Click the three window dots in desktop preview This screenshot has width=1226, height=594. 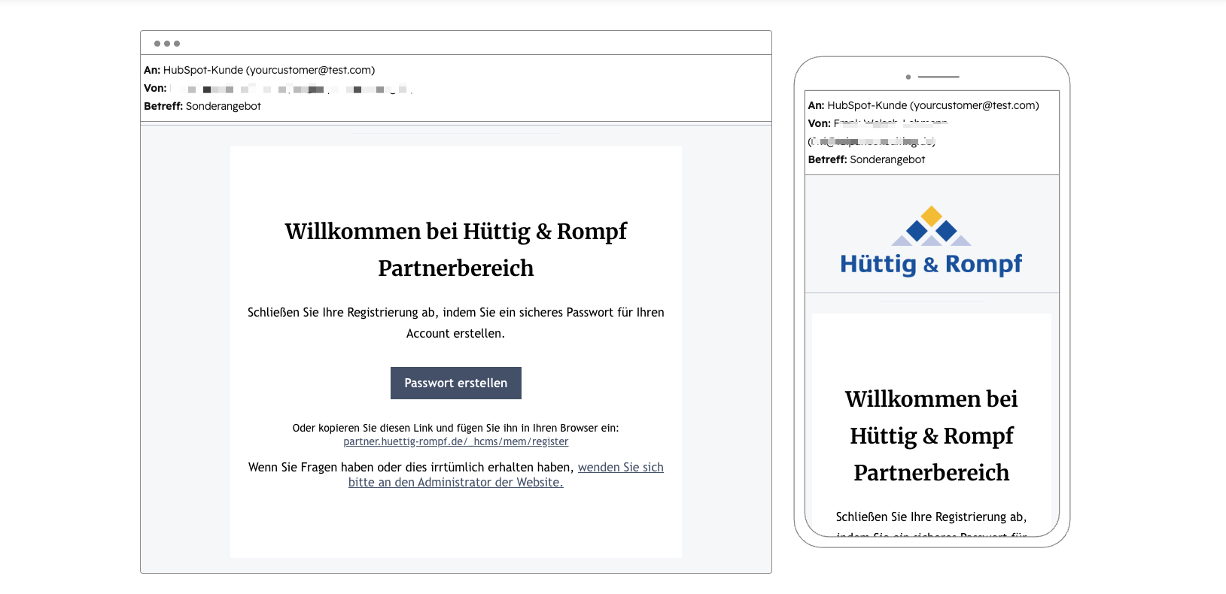pos(167,44)
